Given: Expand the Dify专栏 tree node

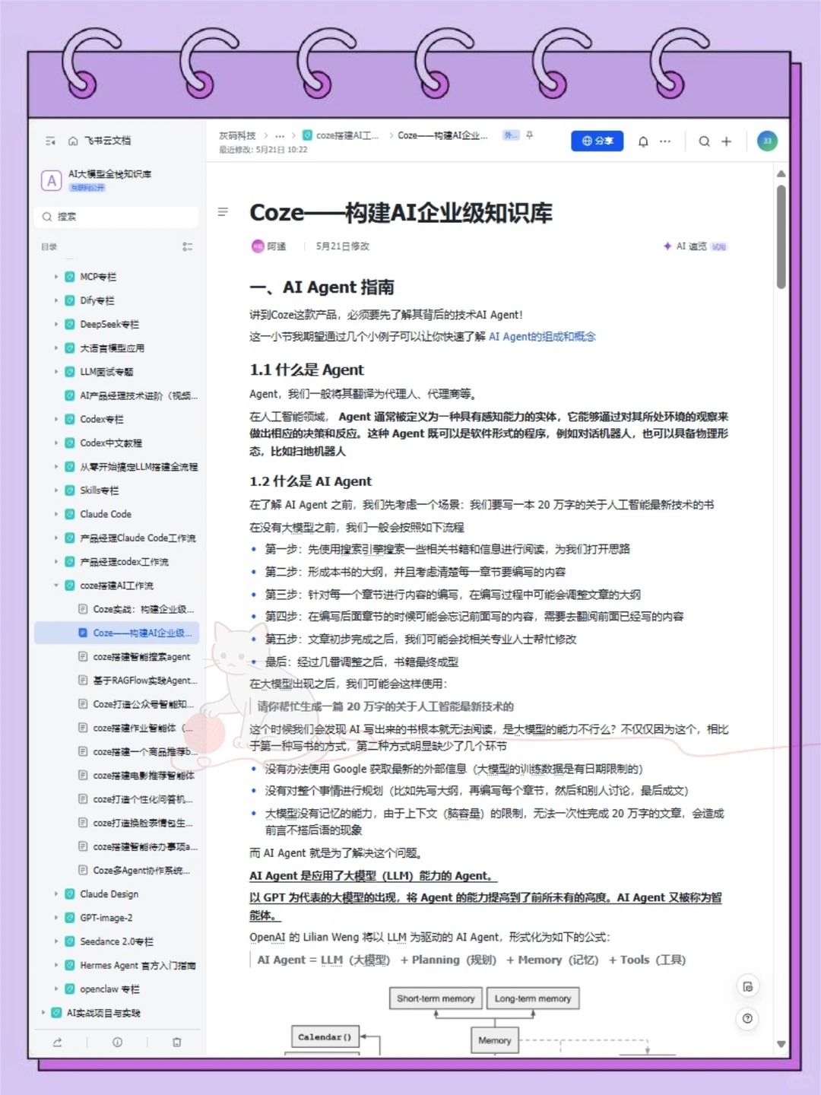Looking at the screenshot, I should 56,300.
